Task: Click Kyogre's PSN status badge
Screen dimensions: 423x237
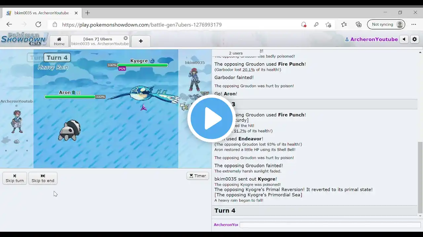Action: 122,68
